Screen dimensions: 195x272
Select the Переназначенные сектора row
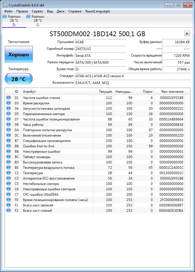(x=95, y=114)
